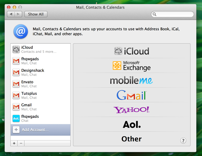Select the iCloud account row in the list

pos(41,49)
